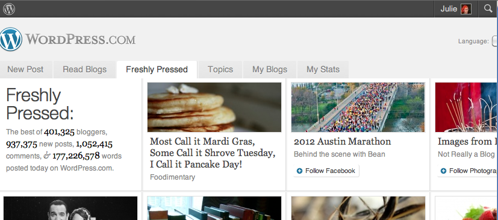498x220 pixels.
Task: Click the marathon bridge photo thumbnail
Action: 358,107
